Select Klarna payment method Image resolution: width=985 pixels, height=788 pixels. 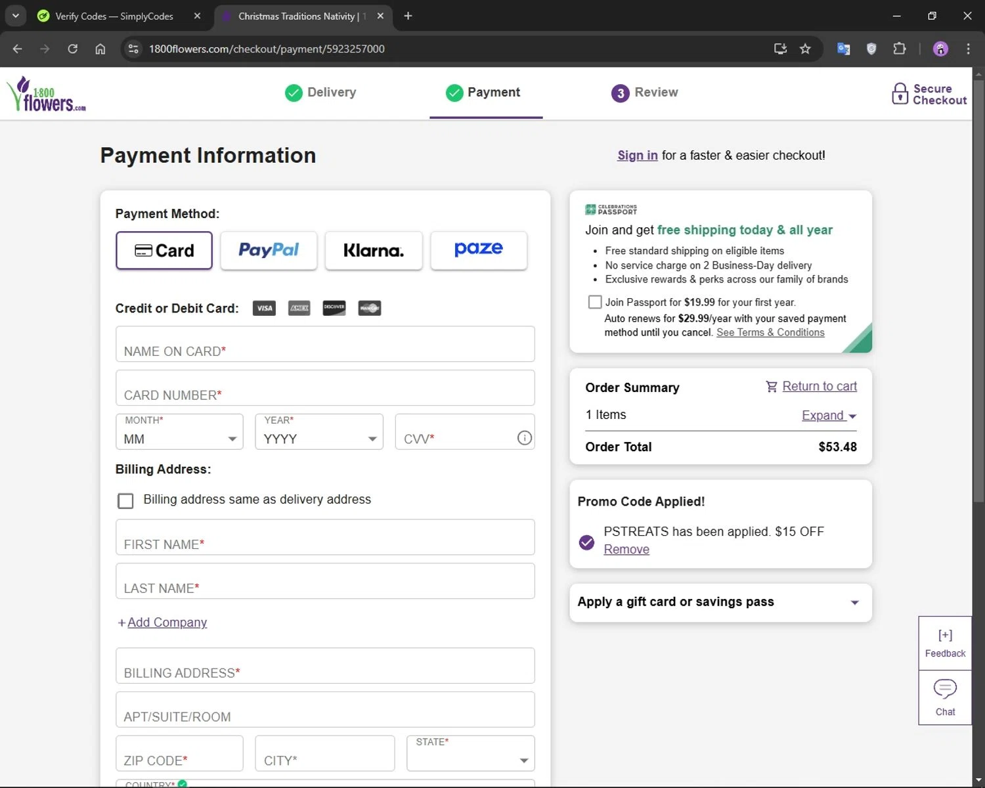tap(374, 250)
